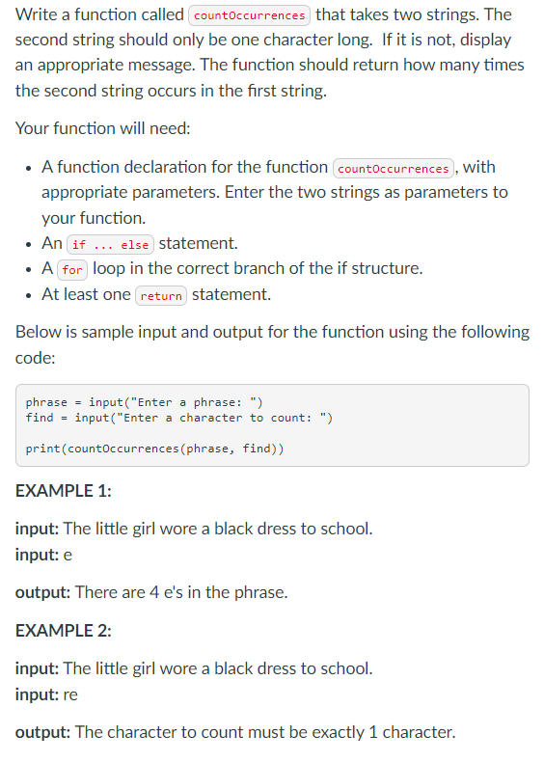The image size is (544, 762).
Task: Click the "if ... else" code tag
Action: click(x=110, y=244)
